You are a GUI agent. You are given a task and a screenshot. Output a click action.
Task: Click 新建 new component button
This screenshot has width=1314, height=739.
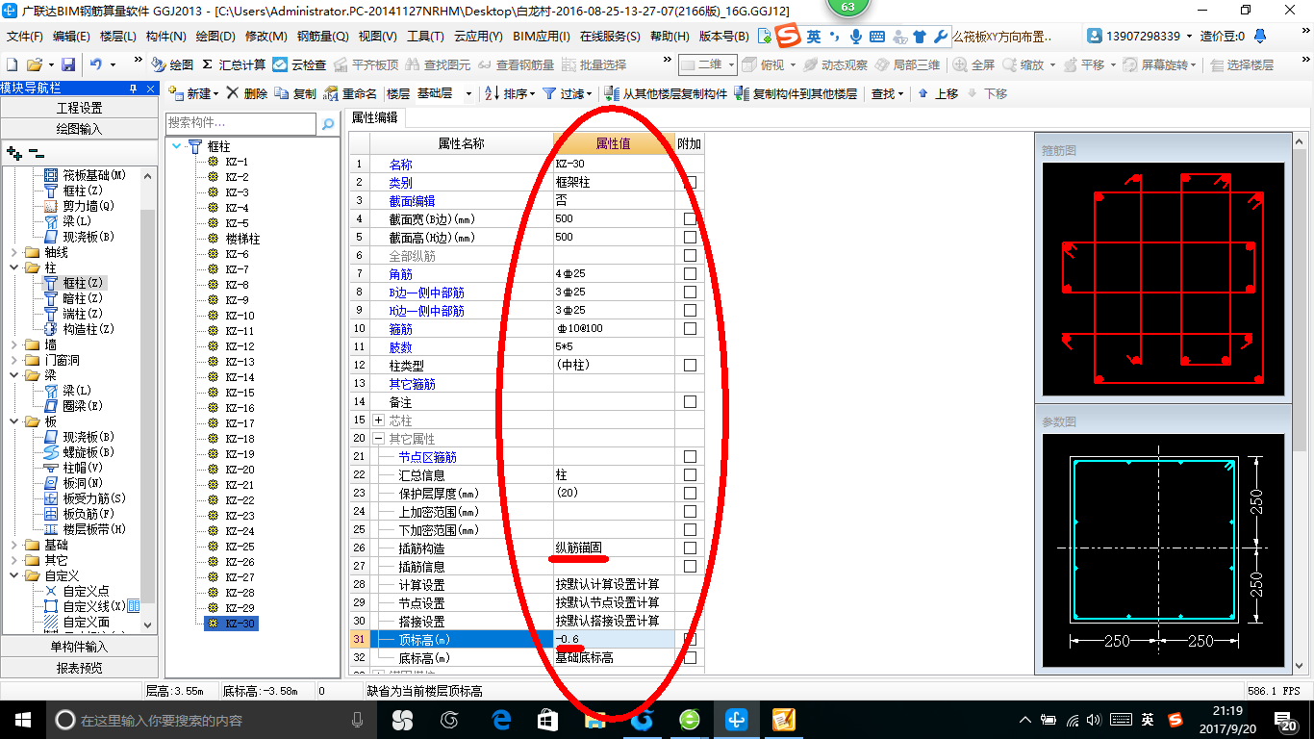pos(192,93)
